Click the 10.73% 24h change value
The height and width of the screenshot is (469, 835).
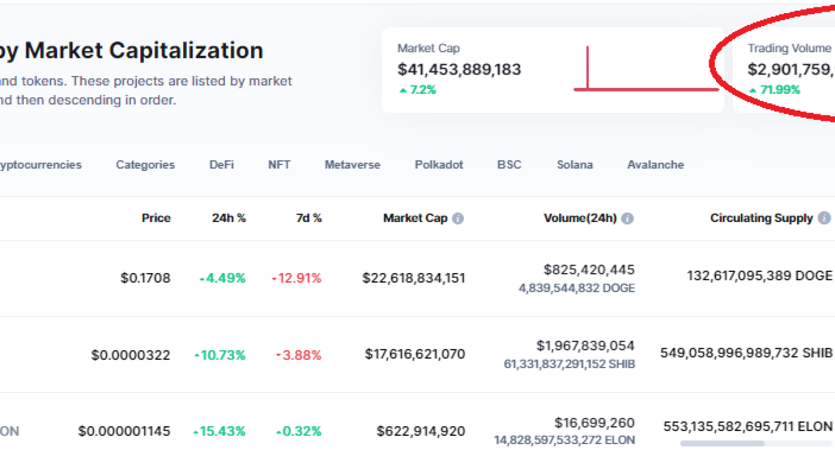tap(220, 355)
